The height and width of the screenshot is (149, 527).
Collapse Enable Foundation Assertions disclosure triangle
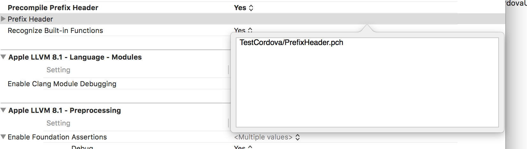[3, 137]
